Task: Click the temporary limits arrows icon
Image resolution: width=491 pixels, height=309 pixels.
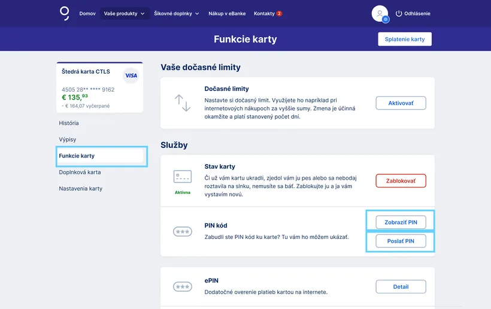Action: click(x=183, y=102)
